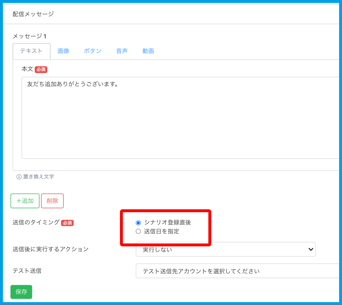Open the 実行しない action dropdown
This screenshot has width=342, height=305.
pyautogui.click(x=225, y=249)
